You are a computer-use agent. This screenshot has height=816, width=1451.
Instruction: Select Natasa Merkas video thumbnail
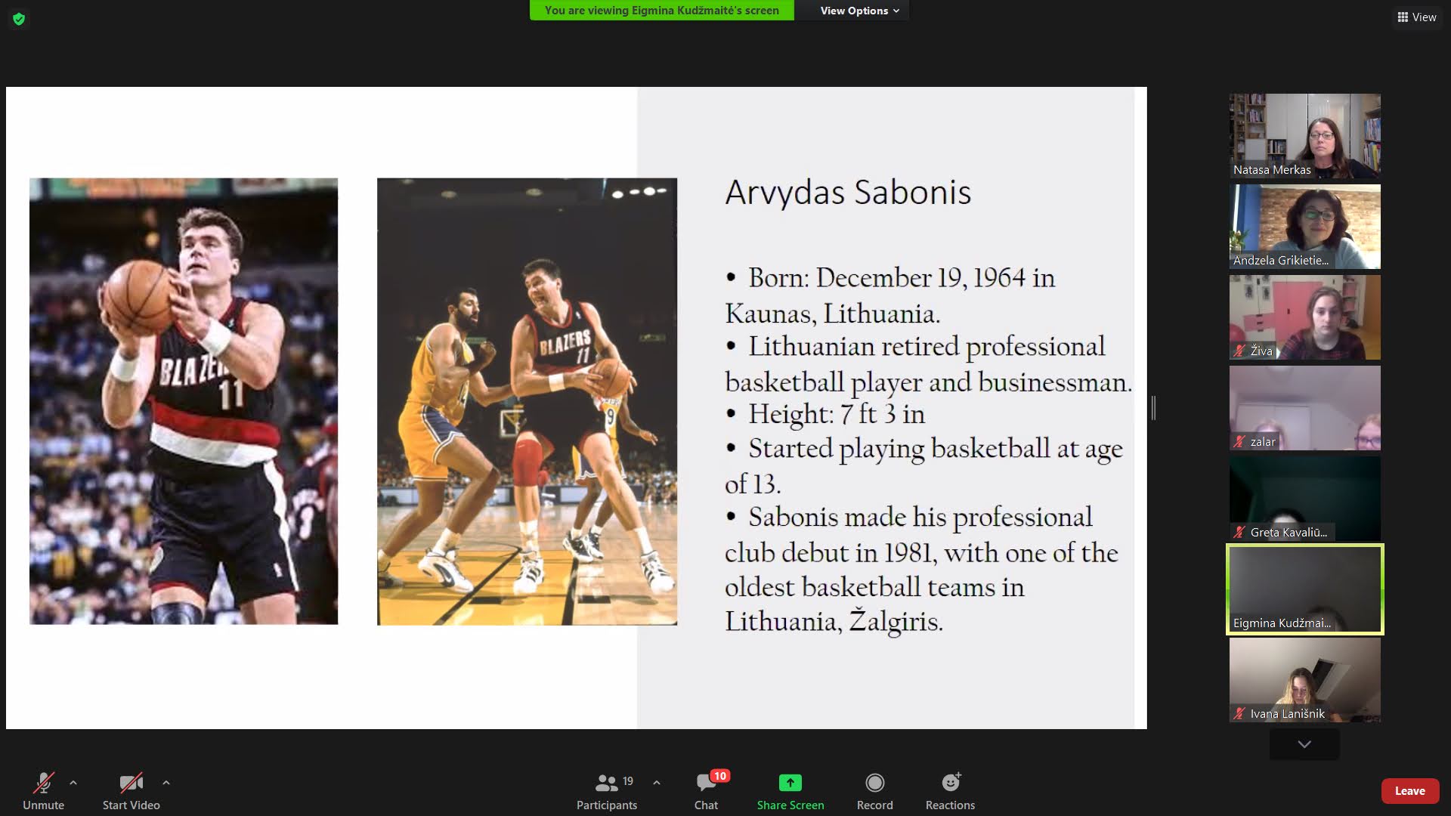pyautogui.click(x=1304, y=136)
